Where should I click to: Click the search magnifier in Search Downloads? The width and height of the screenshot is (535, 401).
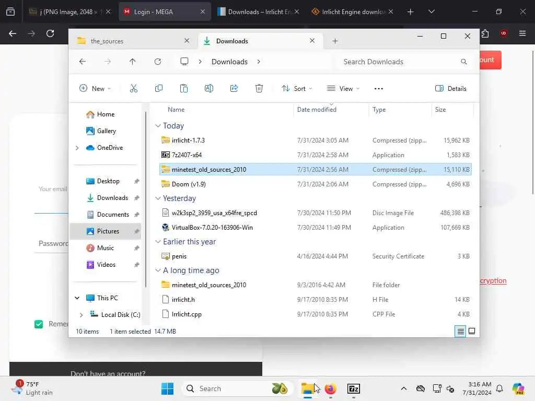[464, 62]
